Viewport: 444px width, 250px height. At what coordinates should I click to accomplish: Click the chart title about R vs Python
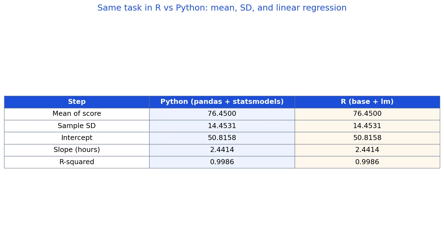point(222,8)
